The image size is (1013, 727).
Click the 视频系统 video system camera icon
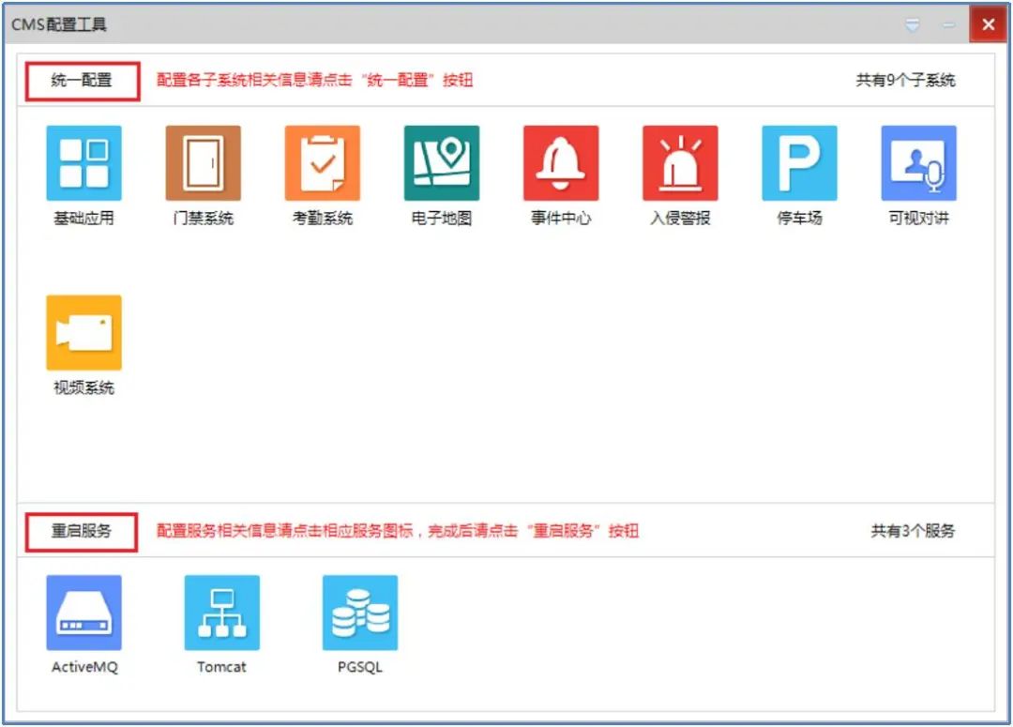(x=83, y=330)
